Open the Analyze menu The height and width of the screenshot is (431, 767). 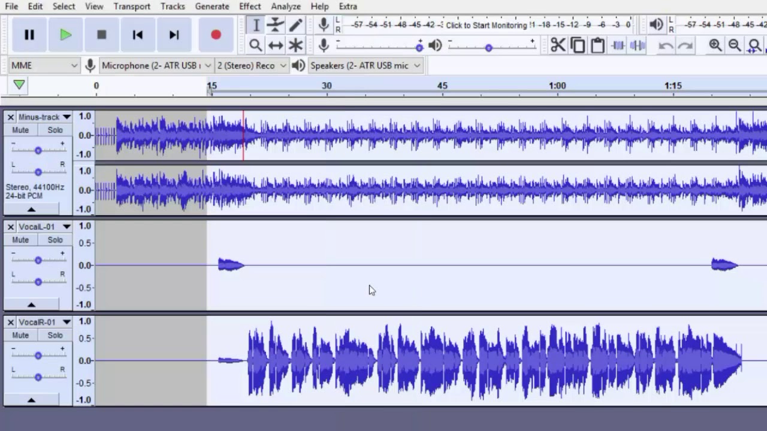pyautogui.click(x=286, y=7)
